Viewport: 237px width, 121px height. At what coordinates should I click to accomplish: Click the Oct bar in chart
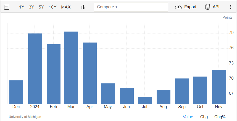click(x=200, y=90)
